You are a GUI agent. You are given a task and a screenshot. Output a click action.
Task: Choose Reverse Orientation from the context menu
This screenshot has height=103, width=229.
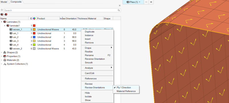click(95, 59)
